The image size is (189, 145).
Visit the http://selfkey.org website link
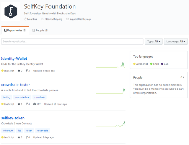tap(53, 19)
